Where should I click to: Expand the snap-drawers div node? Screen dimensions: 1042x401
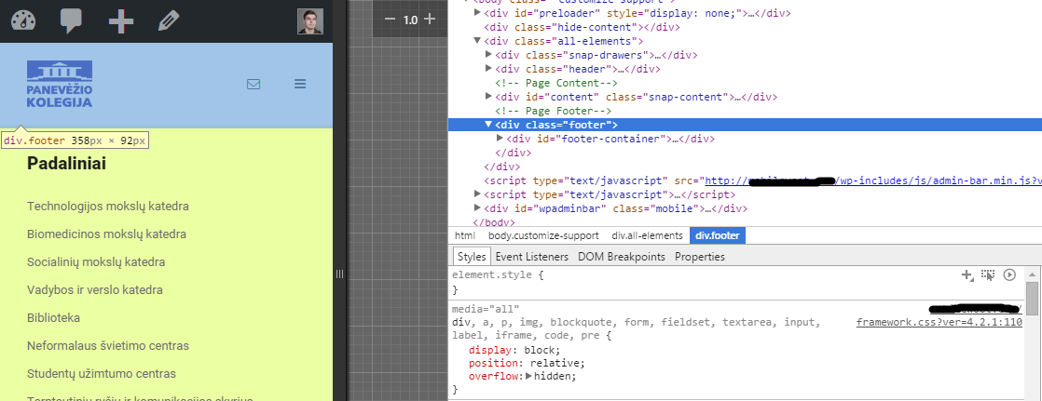coord(489,55)
